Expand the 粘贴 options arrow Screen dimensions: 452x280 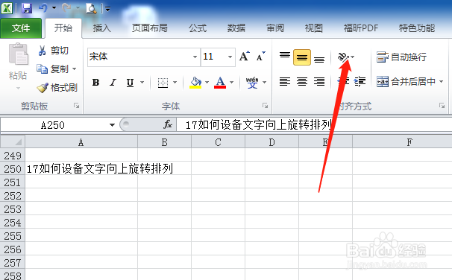(x=18, y=88)
